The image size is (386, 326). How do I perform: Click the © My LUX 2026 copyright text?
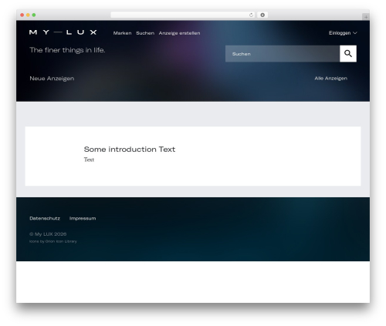(48, 234)
